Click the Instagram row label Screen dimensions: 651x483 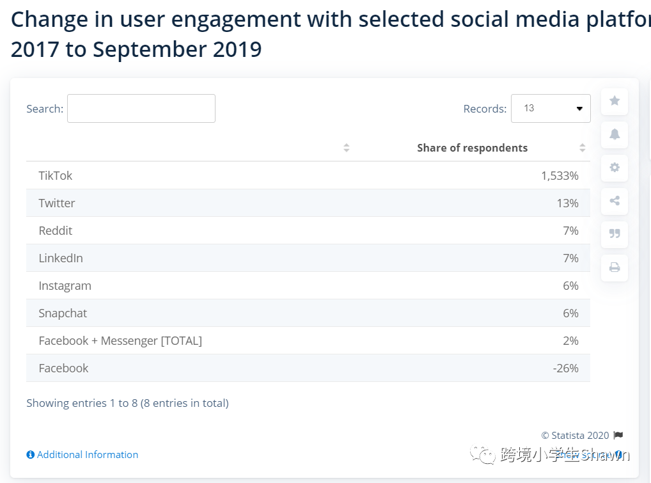coord(65,286)
